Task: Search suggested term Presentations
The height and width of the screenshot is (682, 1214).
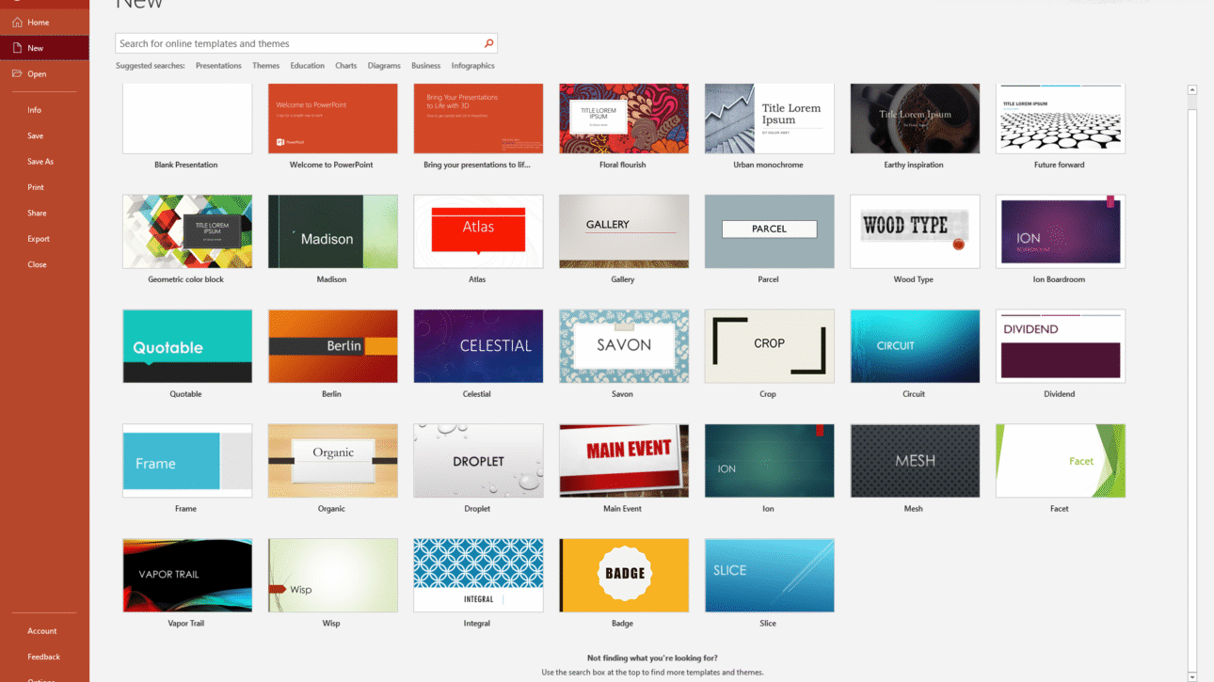Action: [x=218, y=66]
